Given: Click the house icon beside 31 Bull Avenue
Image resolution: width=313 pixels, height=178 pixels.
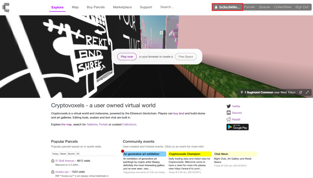Looking at the screenshot, I should [x=53, y=161].
